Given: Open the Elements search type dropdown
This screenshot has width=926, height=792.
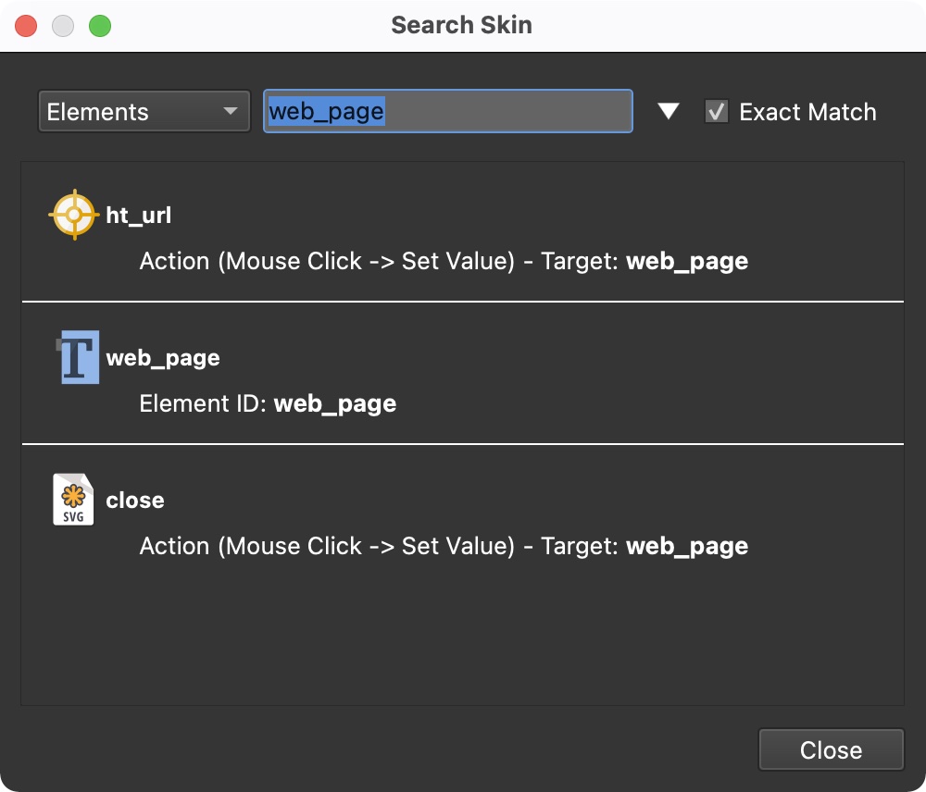Looking at the screenshot, I should (x=144, y=112).
